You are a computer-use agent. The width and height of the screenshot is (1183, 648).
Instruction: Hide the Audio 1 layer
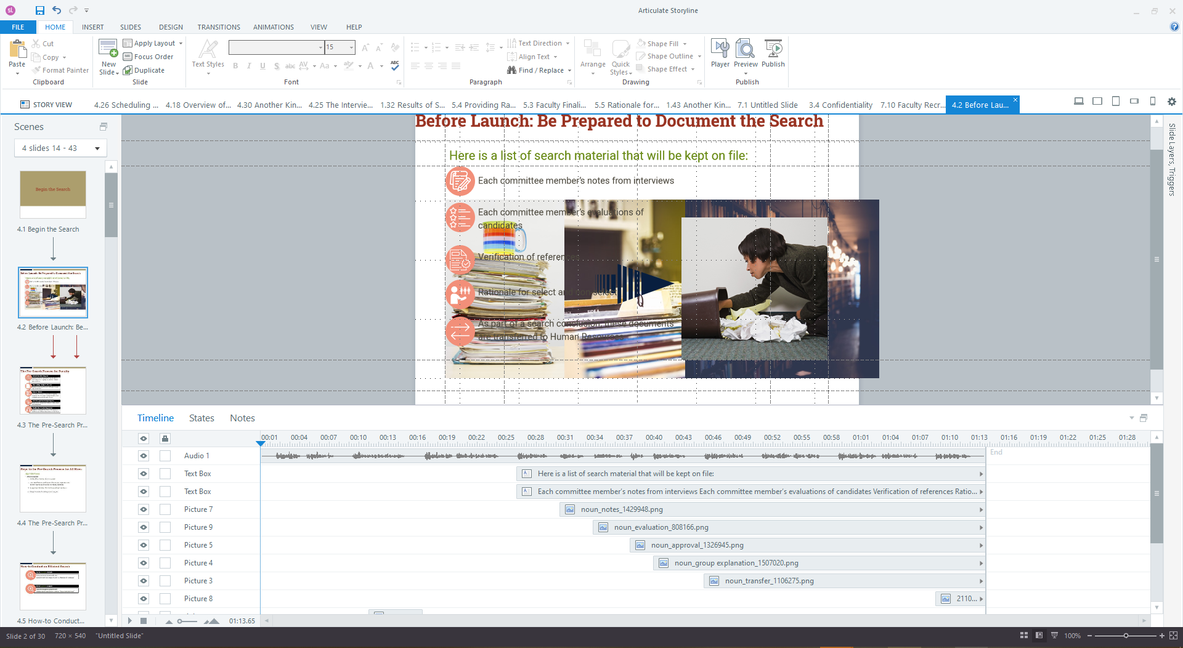144,456
